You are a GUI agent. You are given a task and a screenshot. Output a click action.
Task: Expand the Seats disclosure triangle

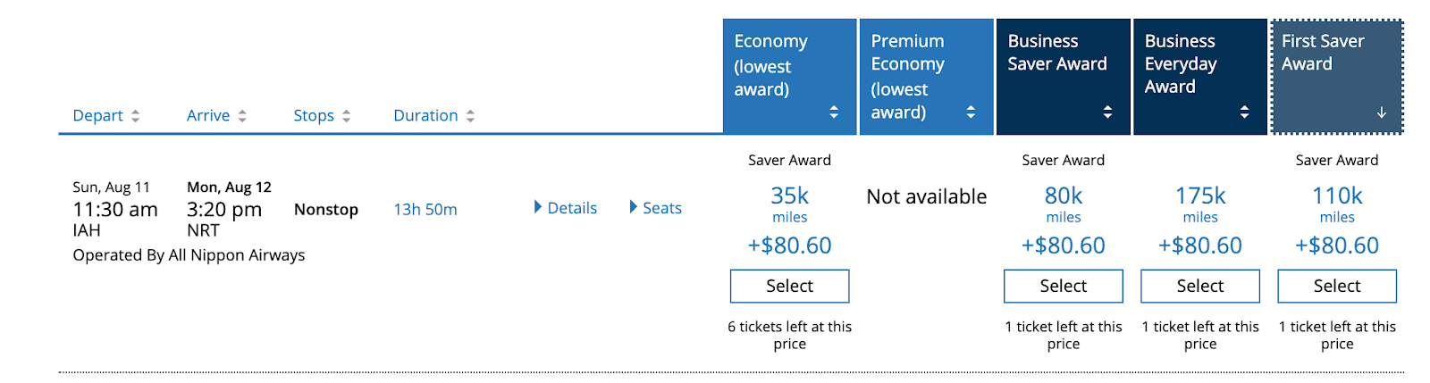point(634,207)
